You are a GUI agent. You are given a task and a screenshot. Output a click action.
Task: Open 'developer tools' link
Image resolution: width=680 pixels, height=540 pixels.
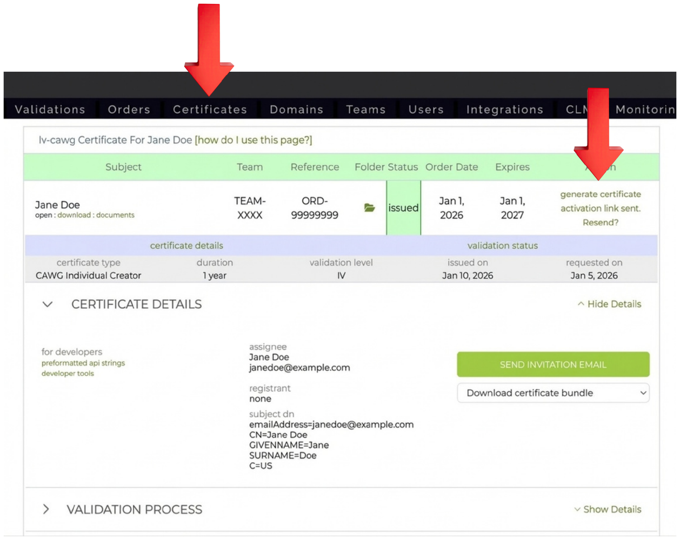tap(68, 373)
